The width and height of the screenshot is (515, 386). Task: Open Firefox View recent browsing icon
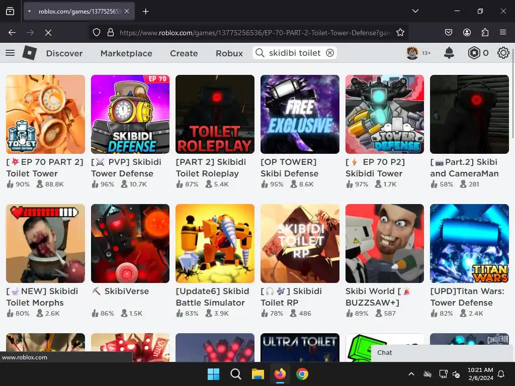[x=10, y=12]
